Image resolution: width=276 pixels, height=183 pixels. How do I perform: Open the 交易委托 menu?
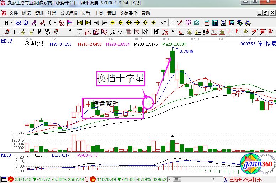click(x=128, y=13)
